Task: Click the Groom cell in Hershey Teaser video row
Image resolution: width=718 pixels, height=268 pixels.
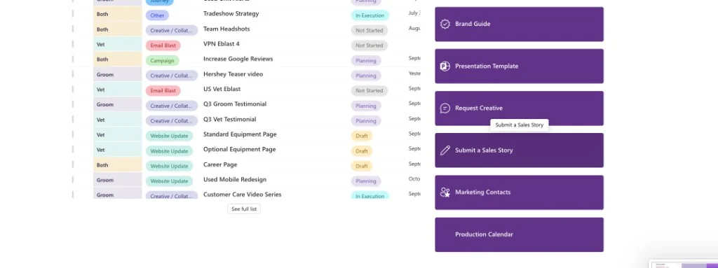Action: click(118, 75)
